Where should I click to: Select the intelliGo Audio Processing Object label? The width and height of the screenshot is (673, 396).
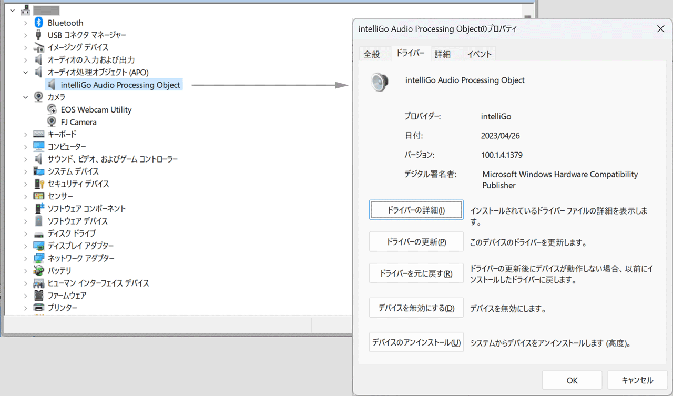120,85
